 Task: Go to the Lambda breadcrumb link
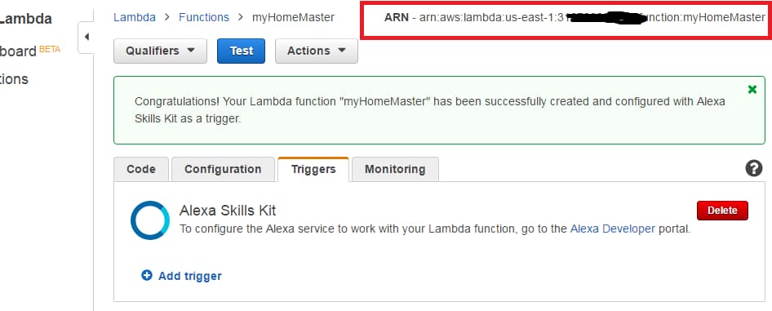135,17
